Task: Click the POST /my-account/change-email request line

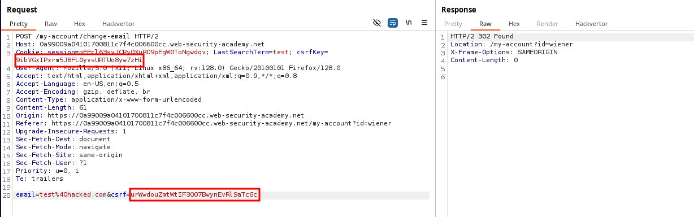Action: (87, 37)
